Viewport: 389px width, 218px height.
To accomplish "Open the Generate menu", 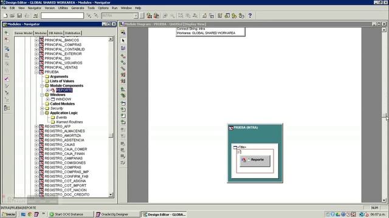I will tap(78, 8).
